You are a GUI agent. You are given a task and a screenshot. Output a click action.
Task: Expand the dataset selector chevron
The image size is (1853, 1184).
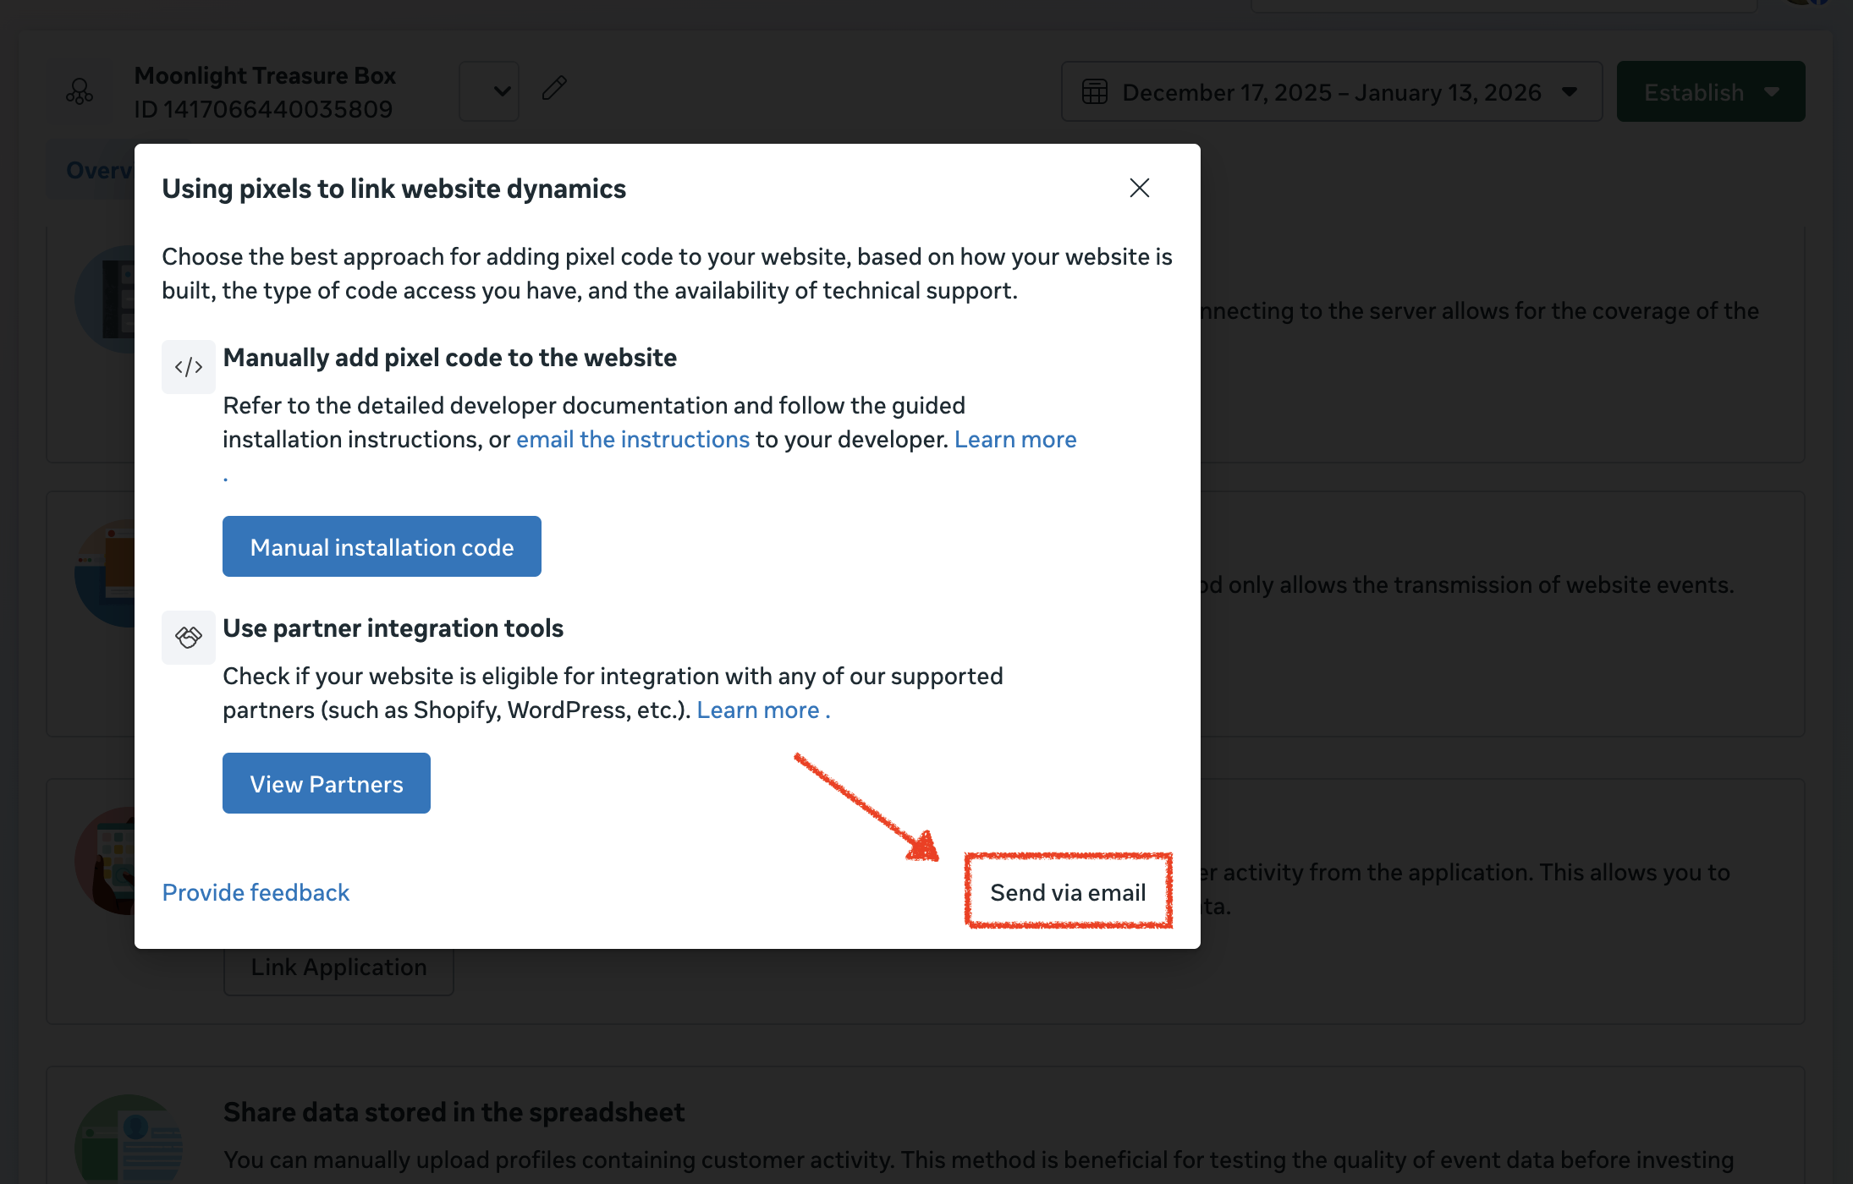[x=489, y=91]
